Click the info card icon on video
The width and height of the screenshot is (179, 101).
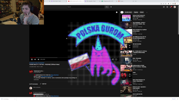click(x=117, y=12)
